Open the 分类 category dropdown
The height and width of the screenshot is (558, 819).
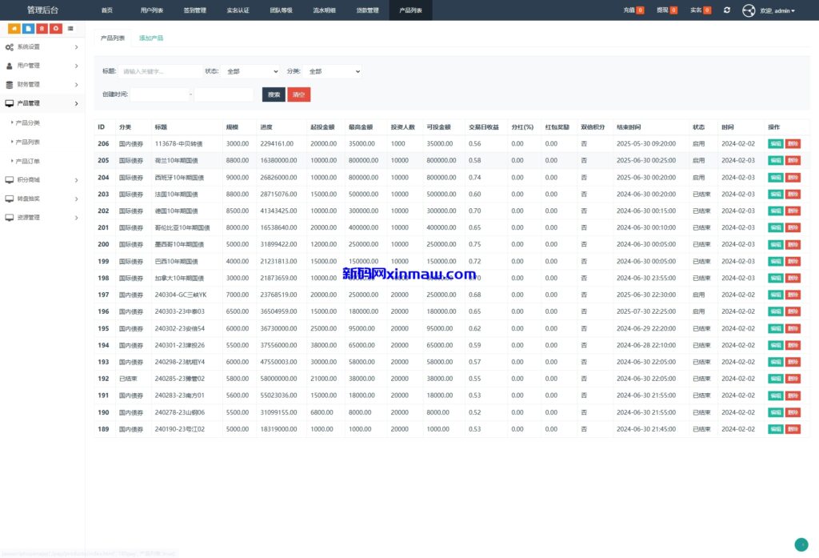pos(332,71)
